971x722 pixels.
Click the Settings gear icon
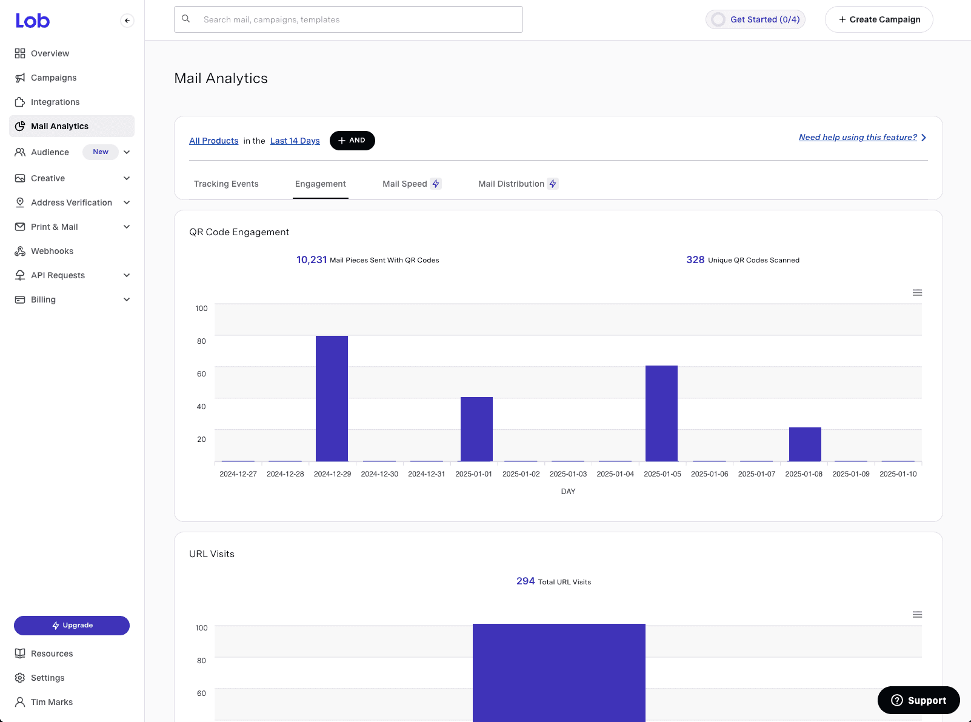[20, 678]
